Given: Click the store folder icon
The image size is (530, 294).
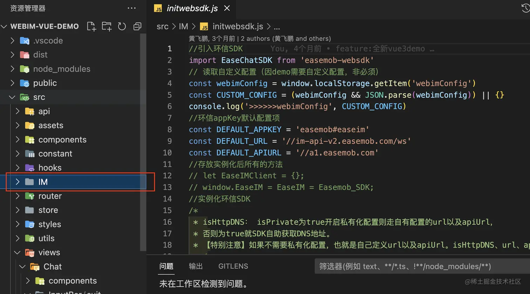Looking at the screenshot, I should pyautogui.click(x=30, y=210).
